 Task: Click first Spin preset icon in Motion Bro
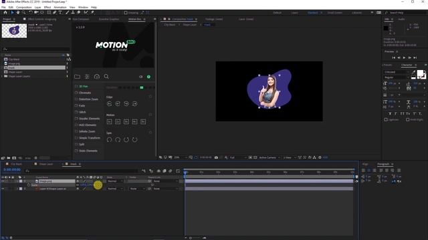[x=109, y=139]
